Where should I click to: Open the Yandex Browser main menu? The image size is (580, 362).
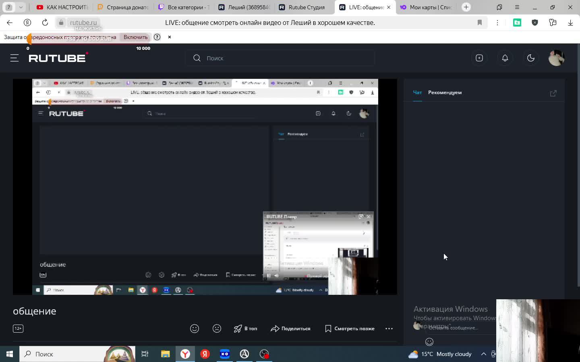517,7
